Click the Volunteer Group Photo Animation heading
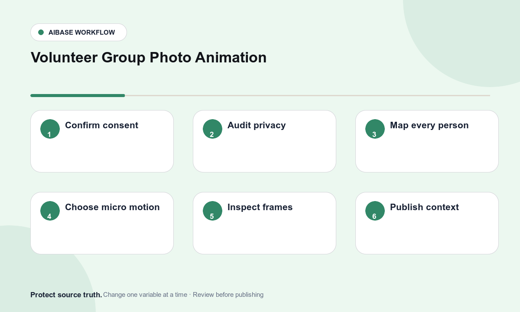The width and height of the screenshot is (520, 312). tap(149, 57)
